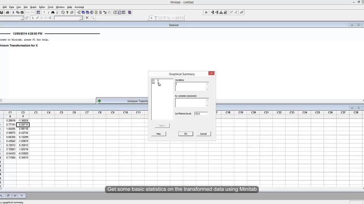Click the Help question mark icon
The height and width of the screenshot is (204, 364).
click(67, 12)
